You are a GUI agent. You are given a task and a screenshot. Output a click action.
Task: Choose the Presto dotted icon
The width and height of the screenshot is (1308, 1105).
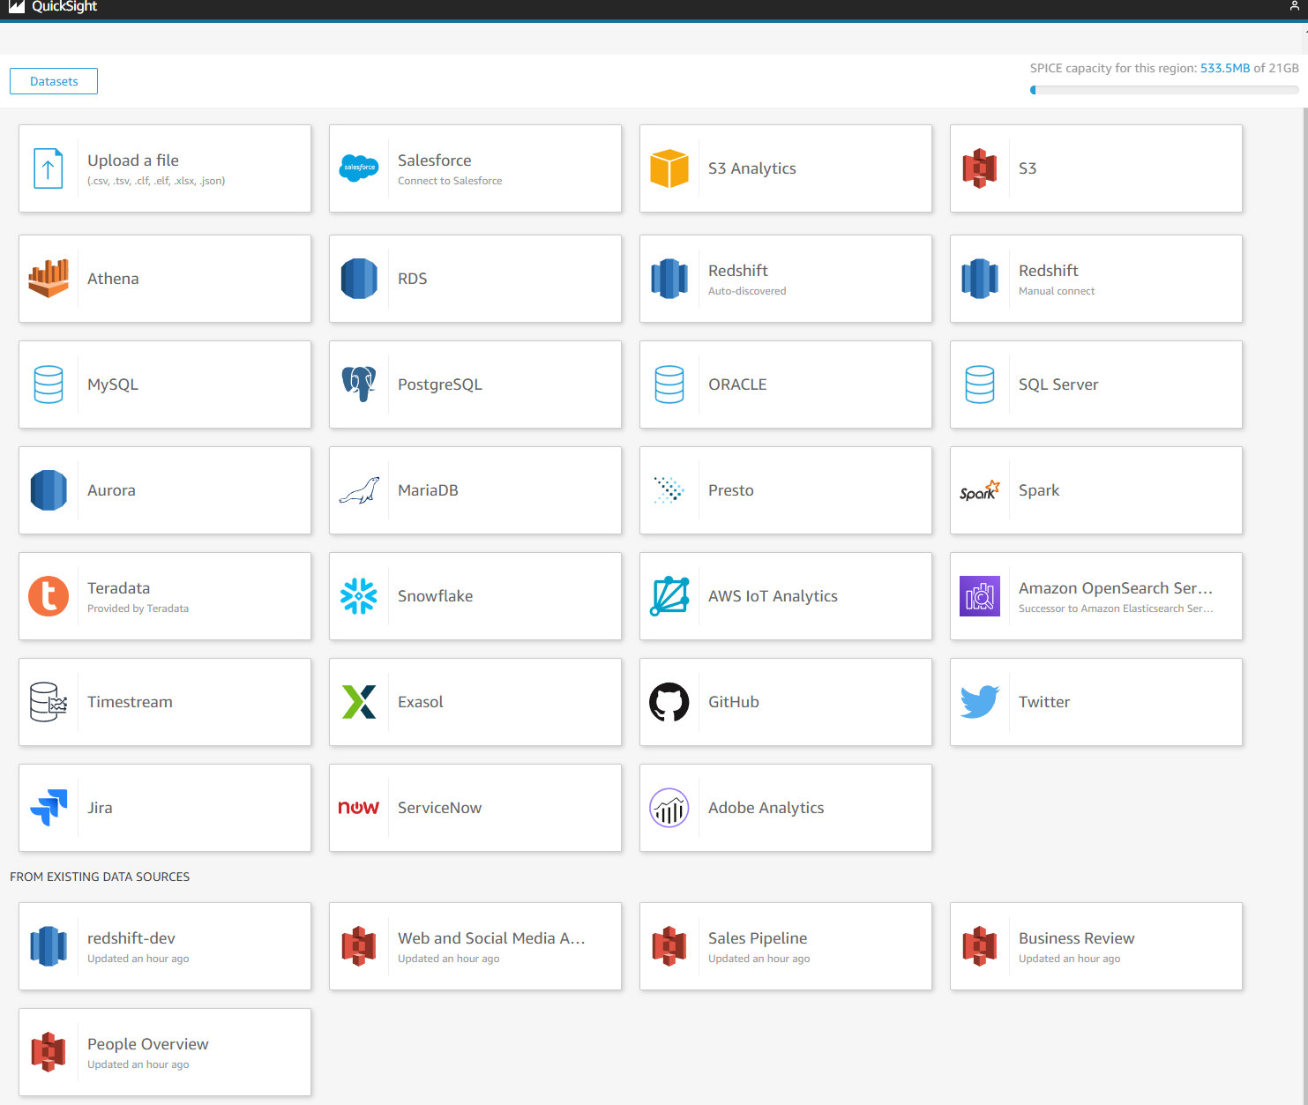pyautogui.click(x=669, y=490)
